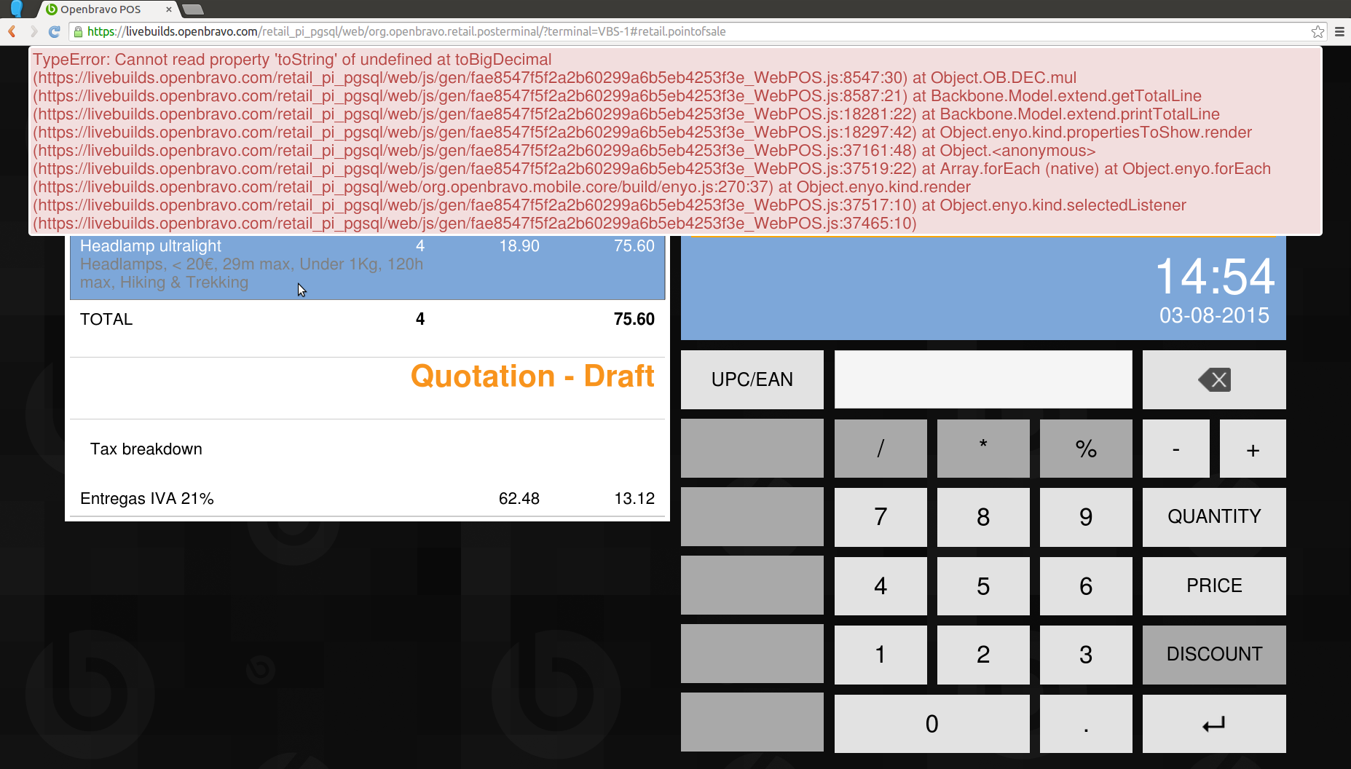
Task: Tap digit 3 on keypad
Action: click(x=1086, y=655)
